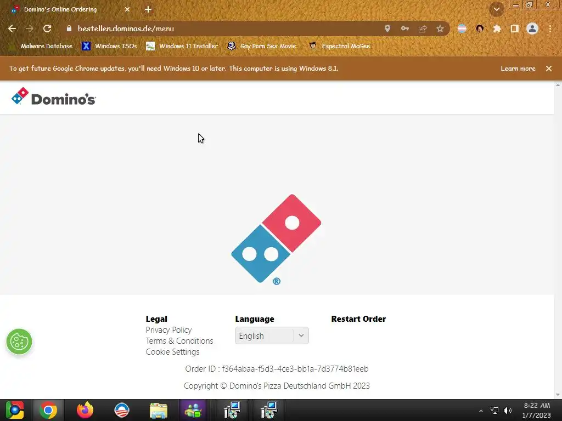Open the Cookie Settings footer link

click(172, 352)
